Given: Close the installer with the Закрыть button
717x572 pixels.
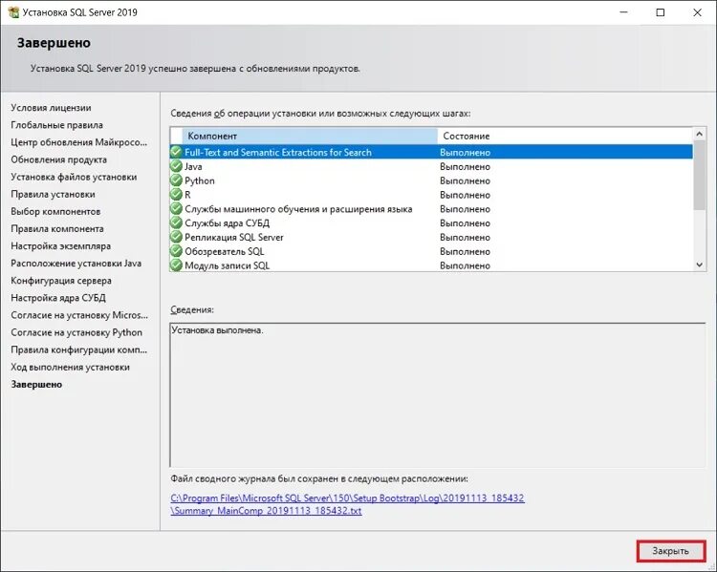Looking at the screenshot, I should pyautogui.click(x=671, y=551).
